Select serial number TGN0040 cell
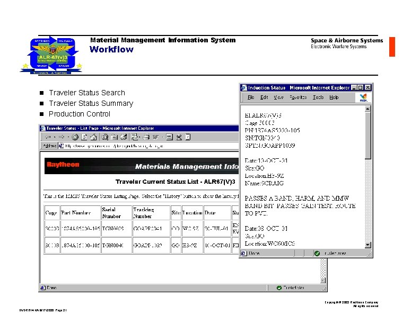The width and height of the screenshot is (420, 324). point(116,245)
